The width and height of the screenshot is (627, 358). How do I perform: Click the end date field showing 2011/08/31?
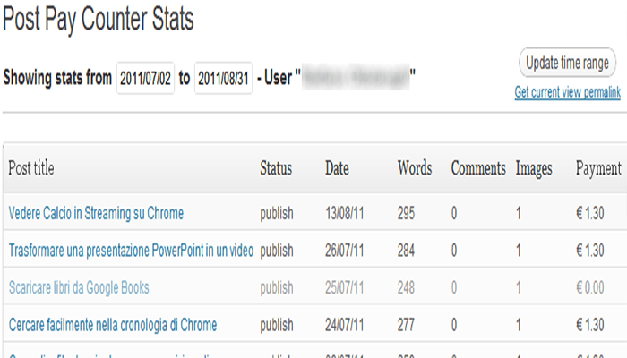point(222,78)
